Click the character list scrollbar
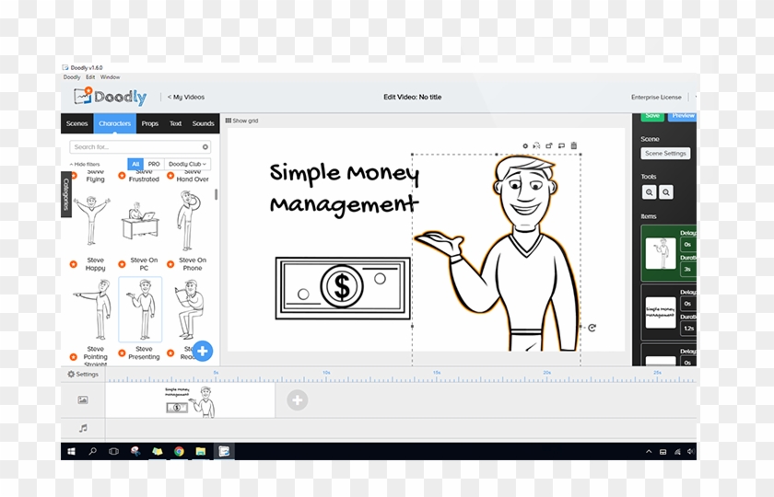 216,195
